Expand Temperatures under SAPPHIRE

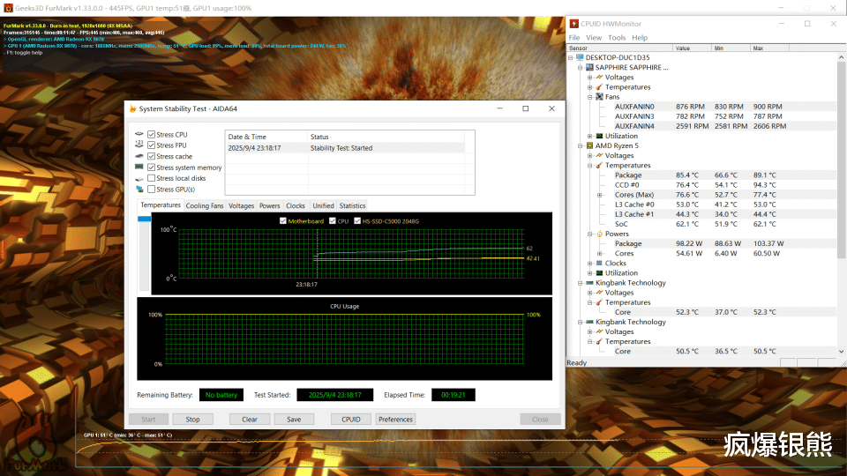click(x=590, y=87)
